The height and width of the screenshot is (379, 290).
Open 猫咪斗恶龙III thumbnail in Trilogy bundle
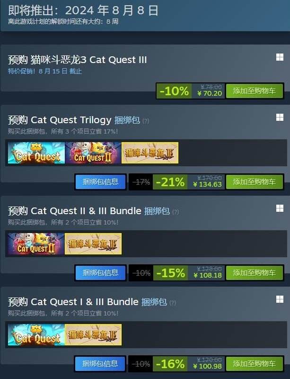[150, 153]
